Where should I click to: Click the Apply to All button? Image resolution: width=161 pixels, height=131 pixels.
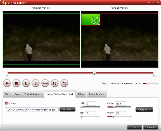coord(144,109)
